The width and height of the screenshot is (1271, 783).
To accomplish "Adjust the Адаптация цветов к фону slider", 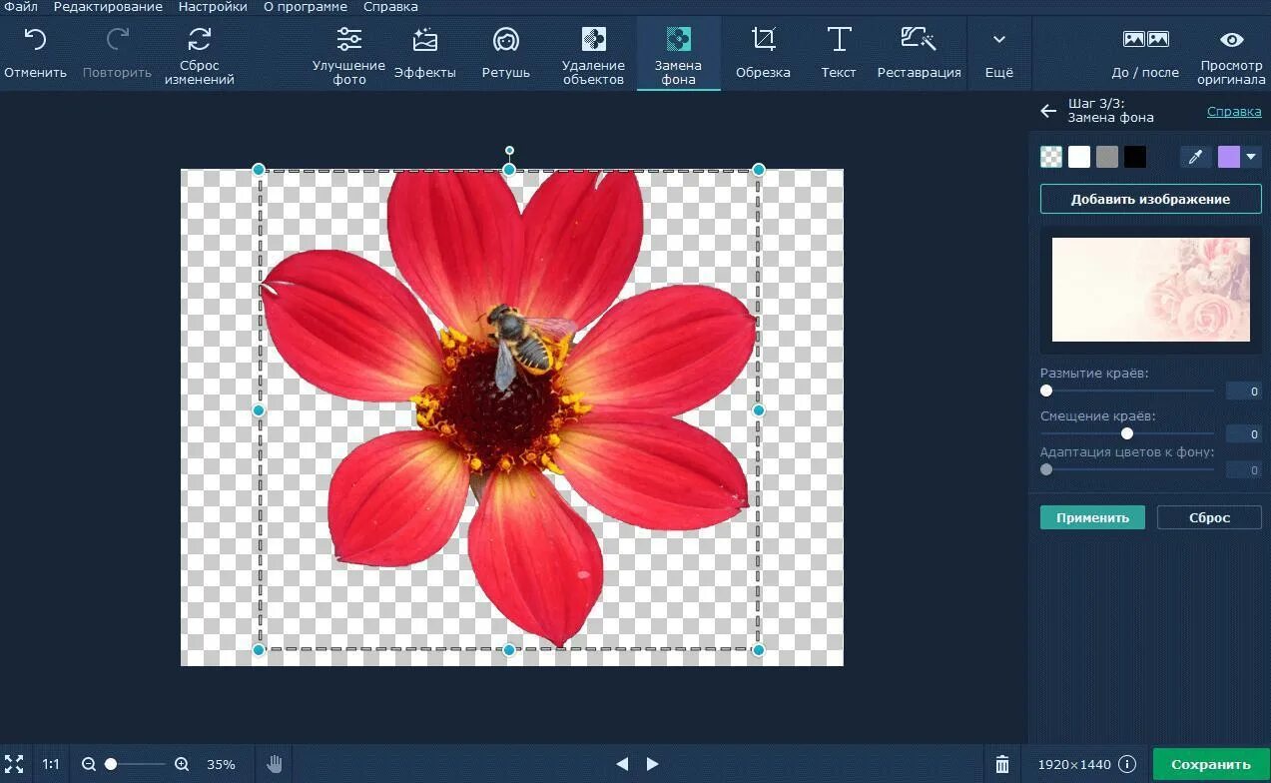I will click(1127, 469).
